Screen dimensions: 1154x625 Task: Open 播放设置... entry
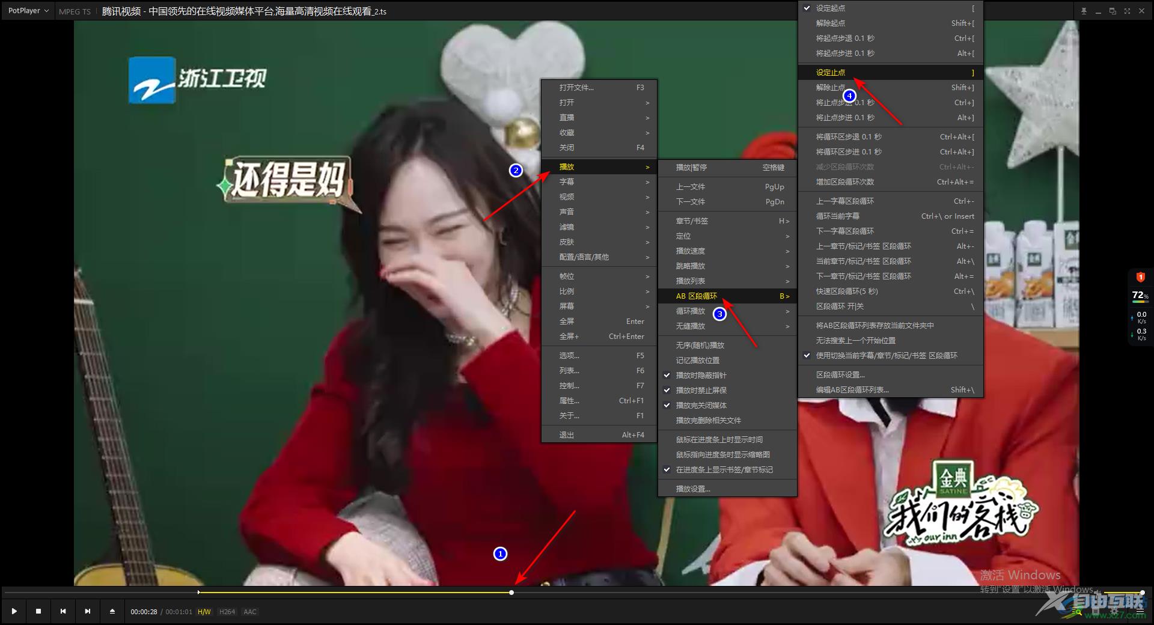click(727, 489)
